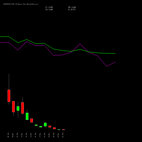Click the red candlestick for 19 Mar
Image resolution: width=142 pixels, height=142 pixels.
pyautogui.click(x=50, y=126)
